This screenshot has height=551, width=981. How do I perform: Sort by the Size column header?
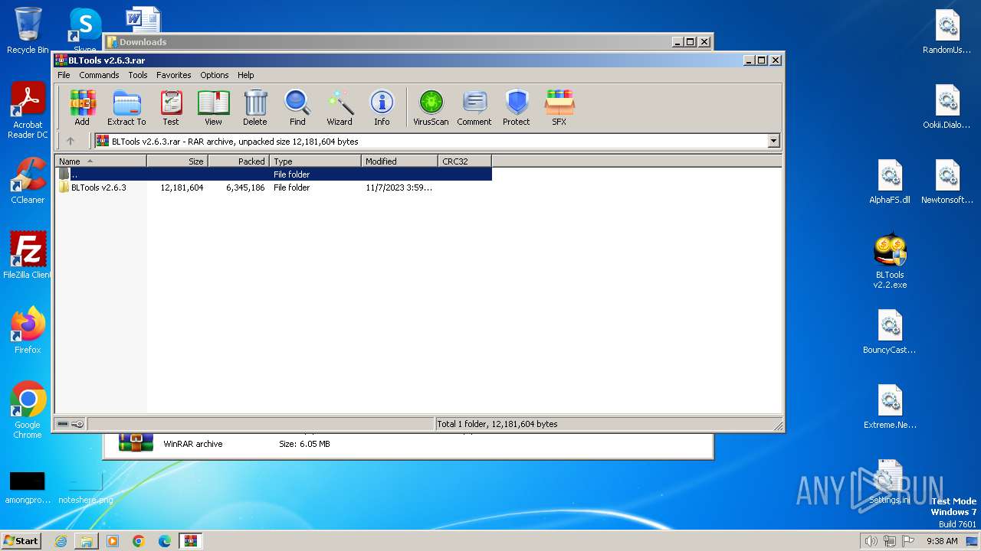(x=178, y=161)
